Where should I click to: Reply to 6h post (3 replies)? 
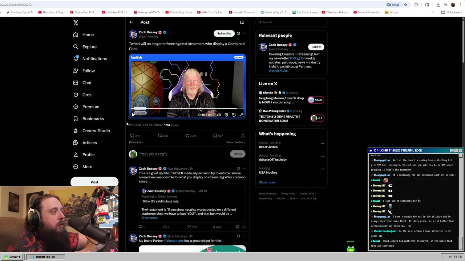click(x=142, y=227)
